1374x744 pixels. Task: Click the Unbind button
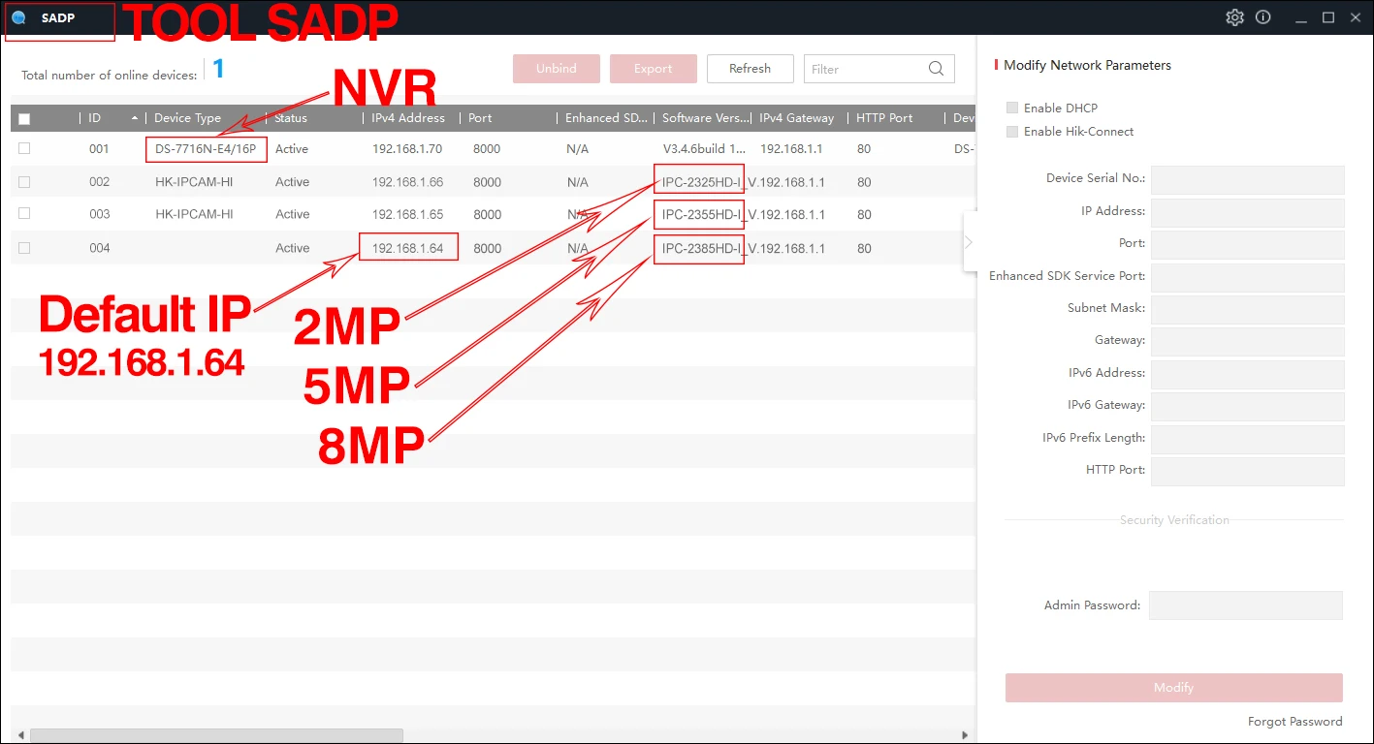(557, 69)
